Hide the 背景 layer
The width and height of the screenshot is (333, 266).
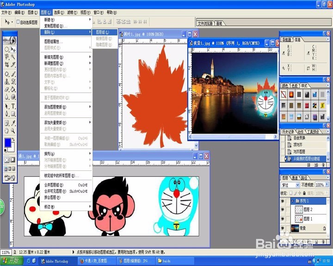coord(283,228)
